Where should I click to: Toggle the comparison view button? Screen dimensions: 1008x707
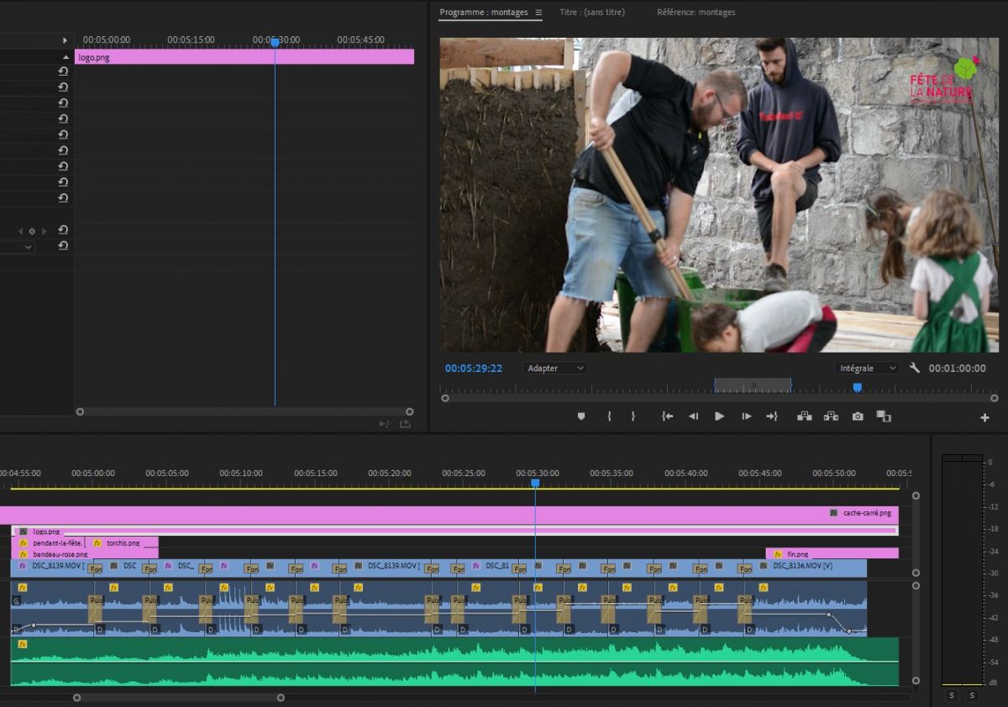tap(883, 416)
